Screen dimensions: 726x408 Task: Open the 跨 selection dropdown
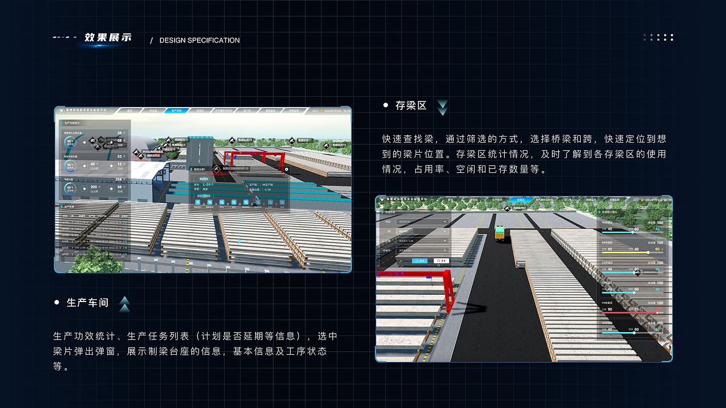[421, 231]
